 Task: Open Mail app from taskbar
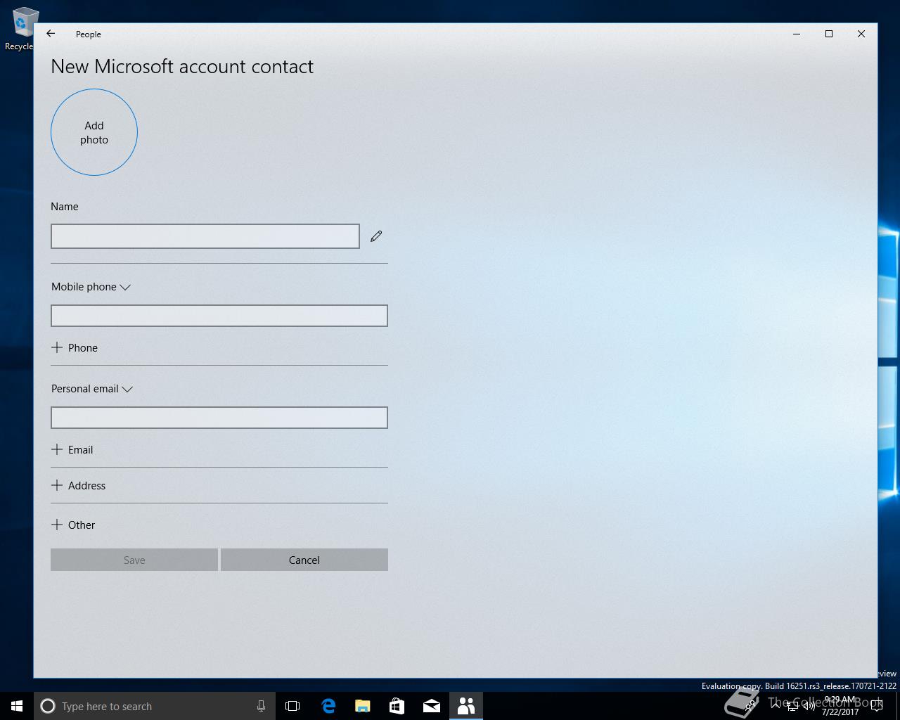[x=432, y=706]
